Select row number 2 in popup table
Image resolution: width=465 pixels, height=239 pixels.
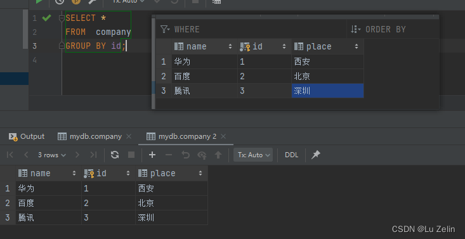click(164, 76)
